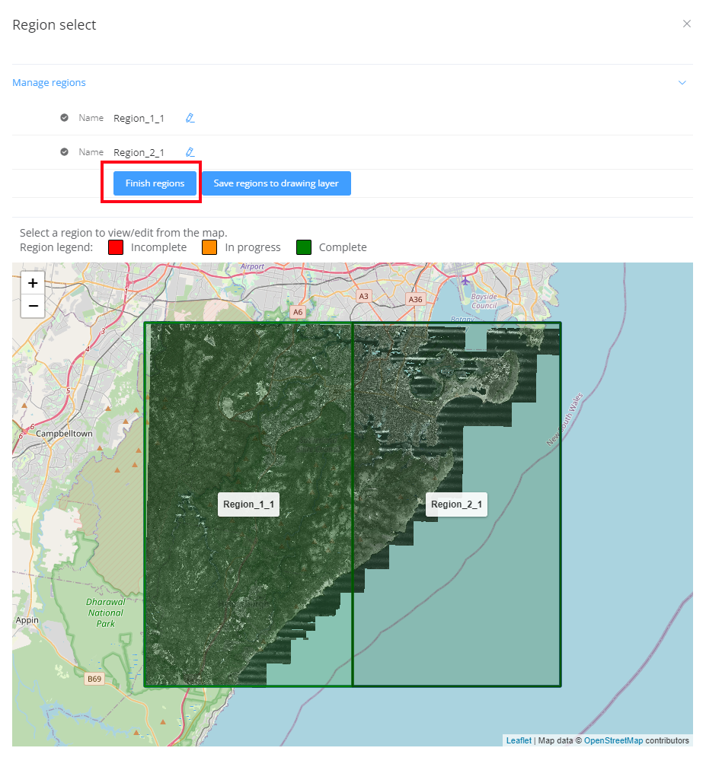Click the Region_2_1 name text
The height and width of the screenshot is (767, 706).
point(139,153)
